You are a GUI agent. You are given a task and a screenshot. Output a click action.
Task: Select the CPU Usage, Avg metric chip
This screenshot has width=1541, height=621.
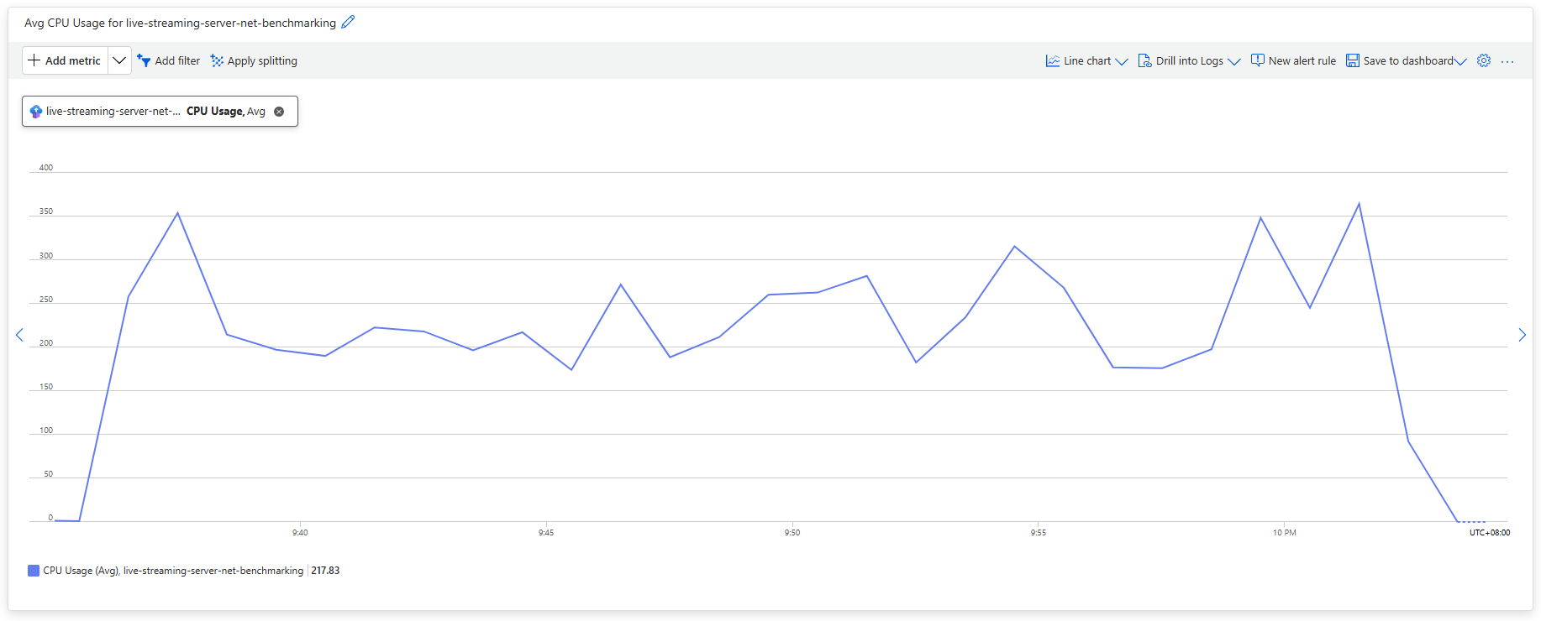(160, 111)
